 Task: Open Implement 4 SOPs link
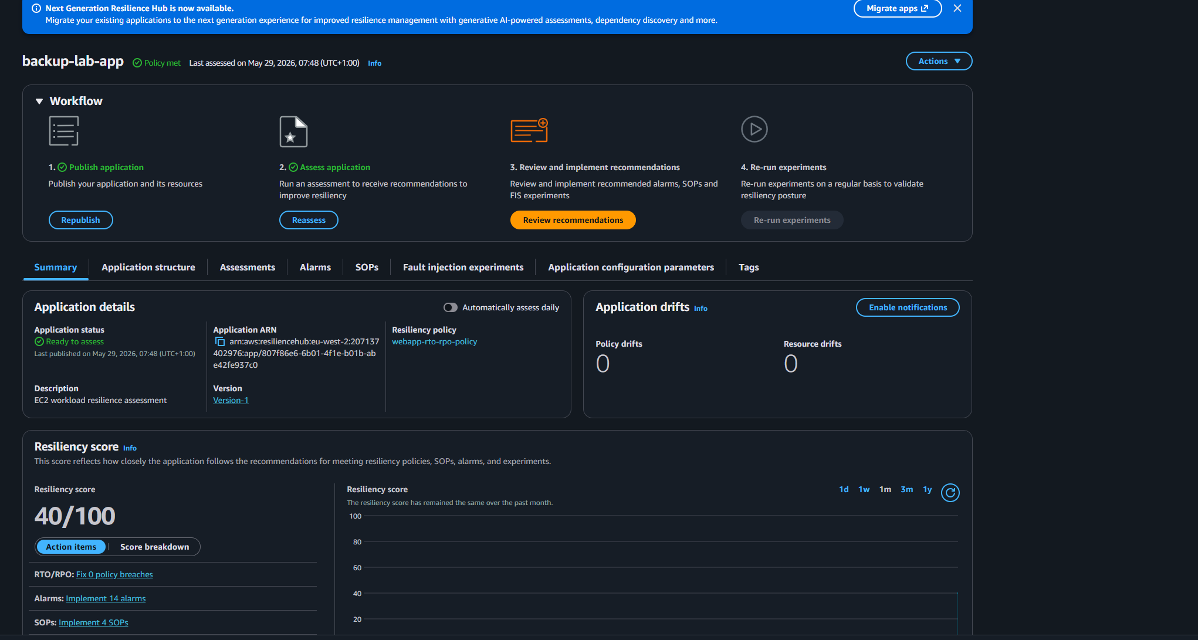pyautogui.click(x=93, y=622)
